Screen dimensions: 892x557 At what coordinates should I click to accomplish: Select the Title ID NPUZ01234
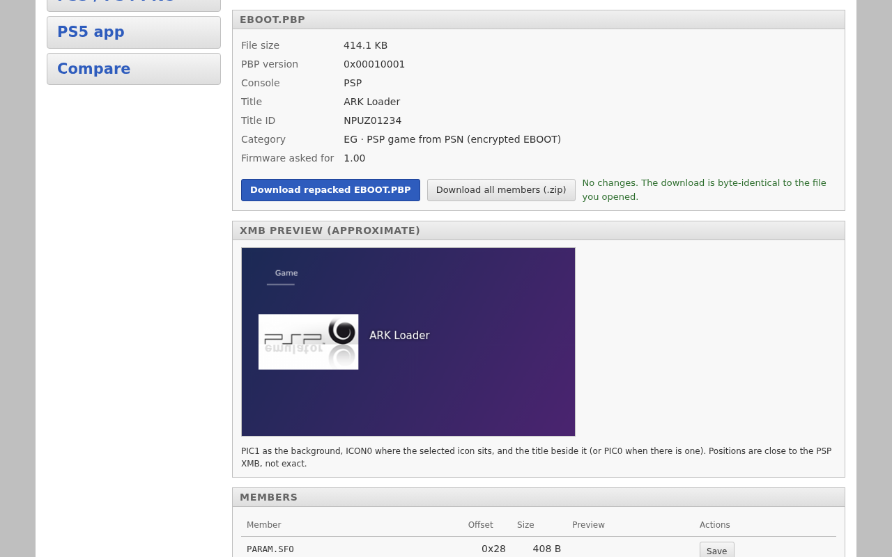(372, 120)
